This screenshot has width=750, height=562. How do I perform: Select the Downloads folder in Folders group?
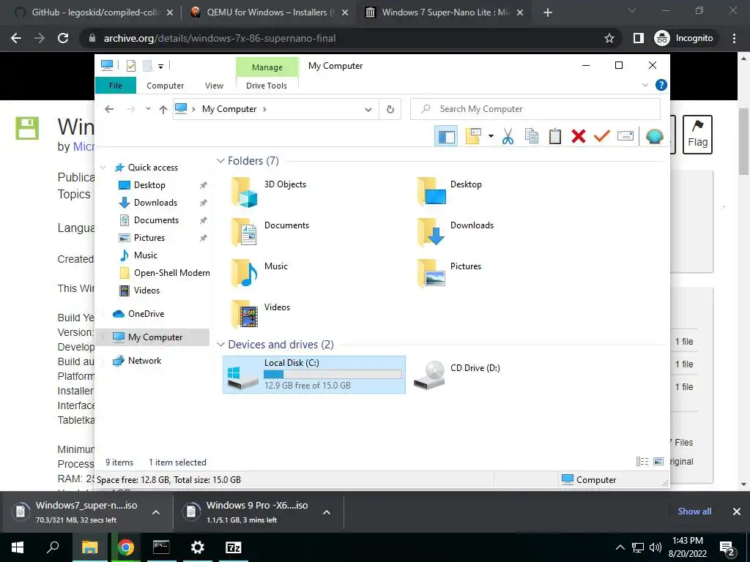455,233
